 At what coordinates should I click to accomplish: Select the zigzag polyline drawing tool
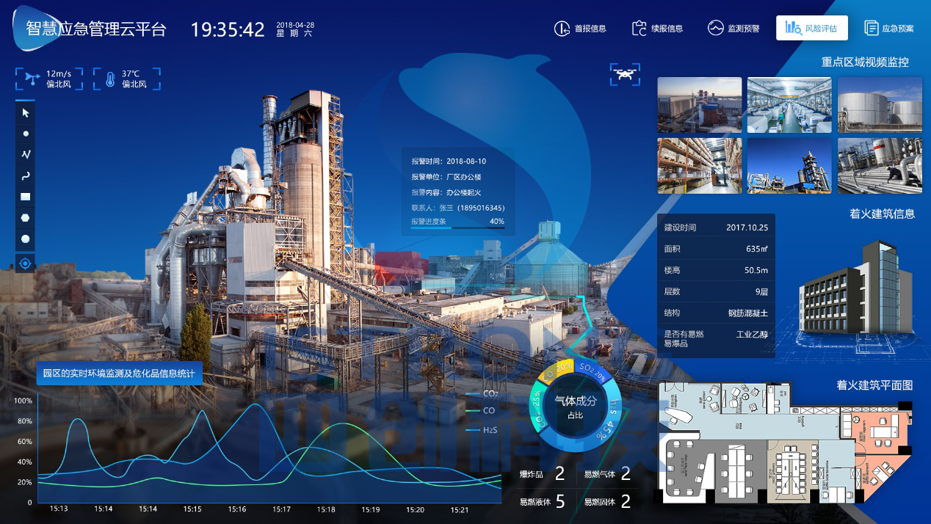(x=26, y=155)
